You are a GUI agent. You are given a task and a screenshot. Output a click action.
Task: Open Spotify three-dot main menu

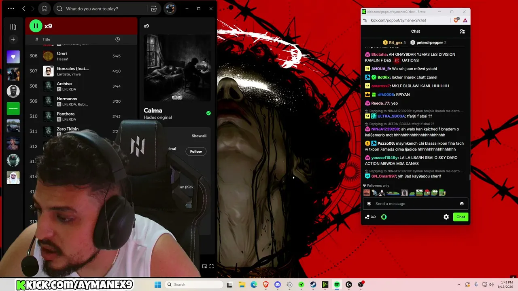pyautogui.click(x=11, y=8)
